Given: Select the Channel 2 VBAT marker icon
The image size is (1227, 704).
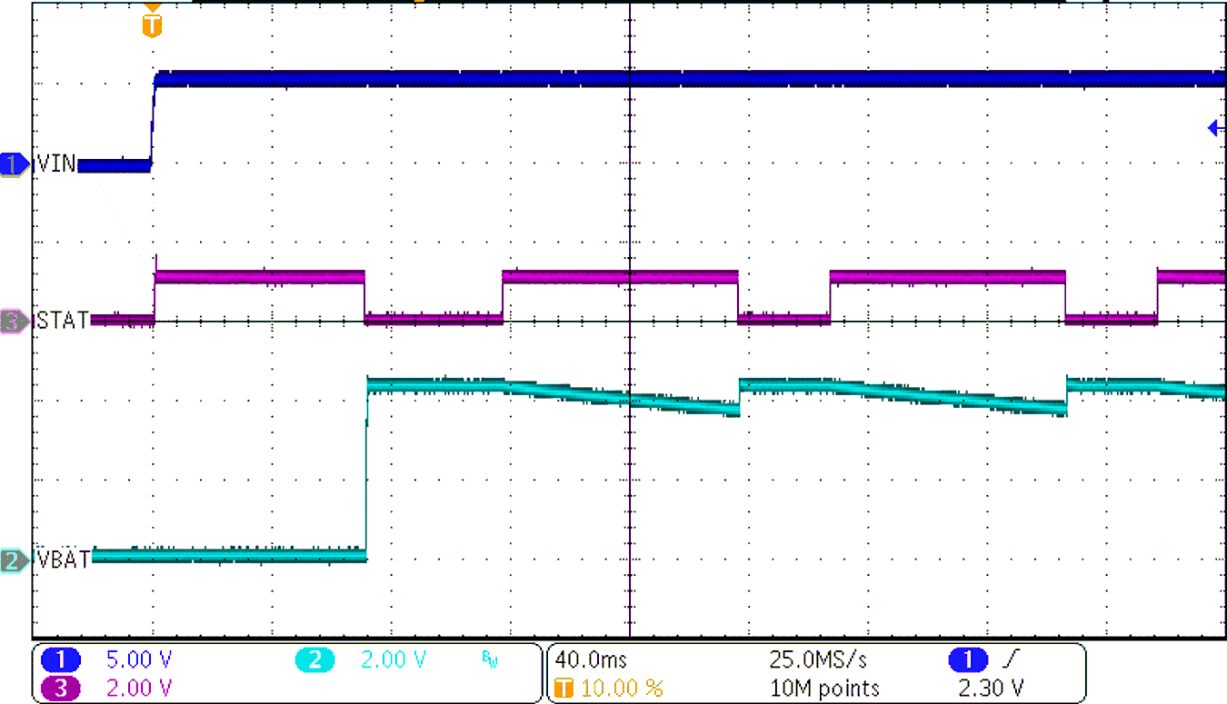Looking at the screenshot, I should (x=13, y=560).
